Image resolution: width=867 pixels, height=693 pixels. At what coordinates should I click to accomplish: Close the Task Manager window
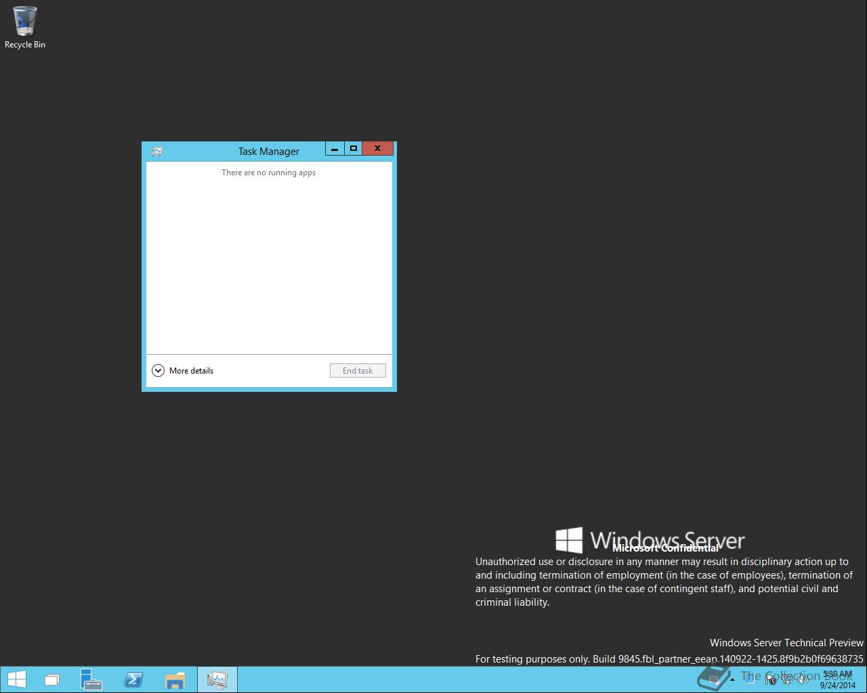pyautogui.click(x=378, y=148)
